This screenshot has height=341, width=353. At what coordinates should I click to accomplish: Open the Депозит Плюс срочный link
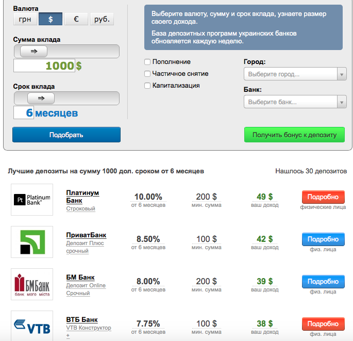85,247
